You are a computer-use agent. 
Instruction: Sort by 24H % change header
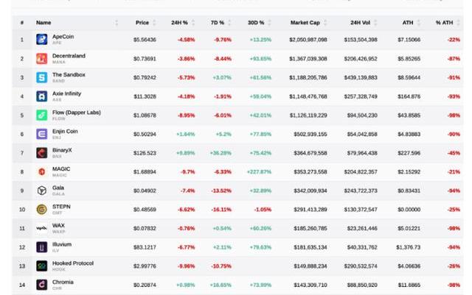[180, 23]
